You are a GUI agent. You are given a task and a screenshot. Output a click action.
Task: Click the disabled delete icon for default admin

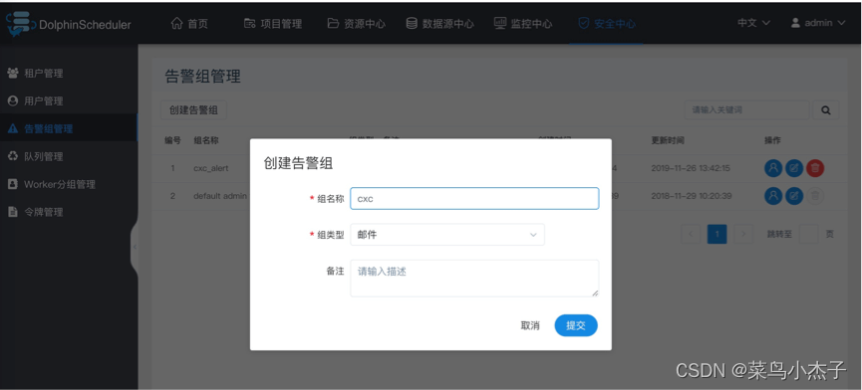point(815,196)
